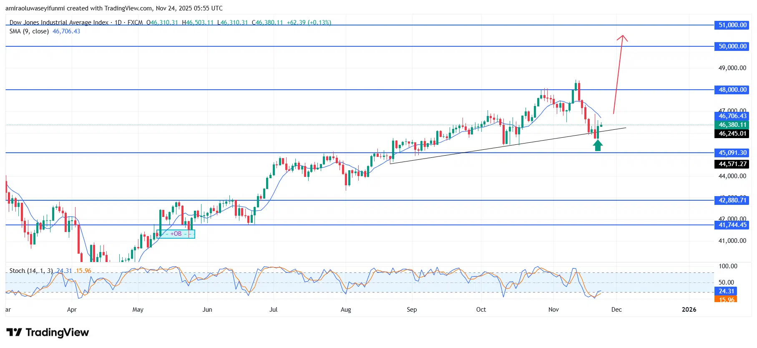Click the green 46,380.11 current price tag
This screenshot has height=348, width=757.
(x=732, y=125)
